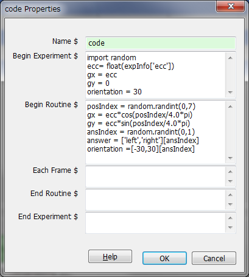Click the scroll-down arrow in End Experiment box
The height and width of the screenshot is (277, 249).
click(x=230, y=228)
